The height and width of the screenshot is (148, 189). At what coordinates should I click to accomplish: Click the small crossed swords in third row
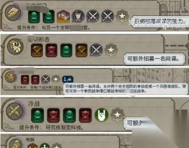[45, 80]
